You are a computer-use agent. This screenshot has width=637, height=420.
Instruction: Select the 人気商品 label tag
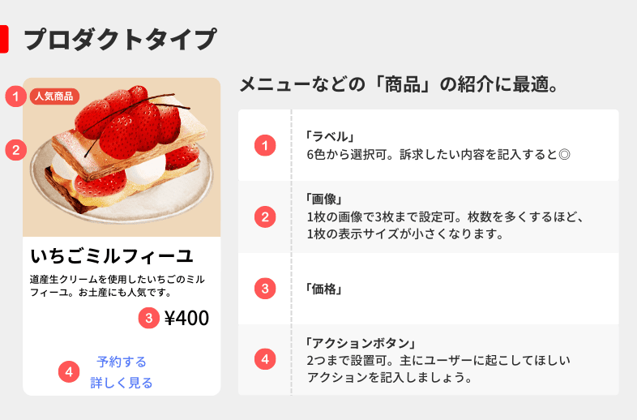tap(54, 96)
